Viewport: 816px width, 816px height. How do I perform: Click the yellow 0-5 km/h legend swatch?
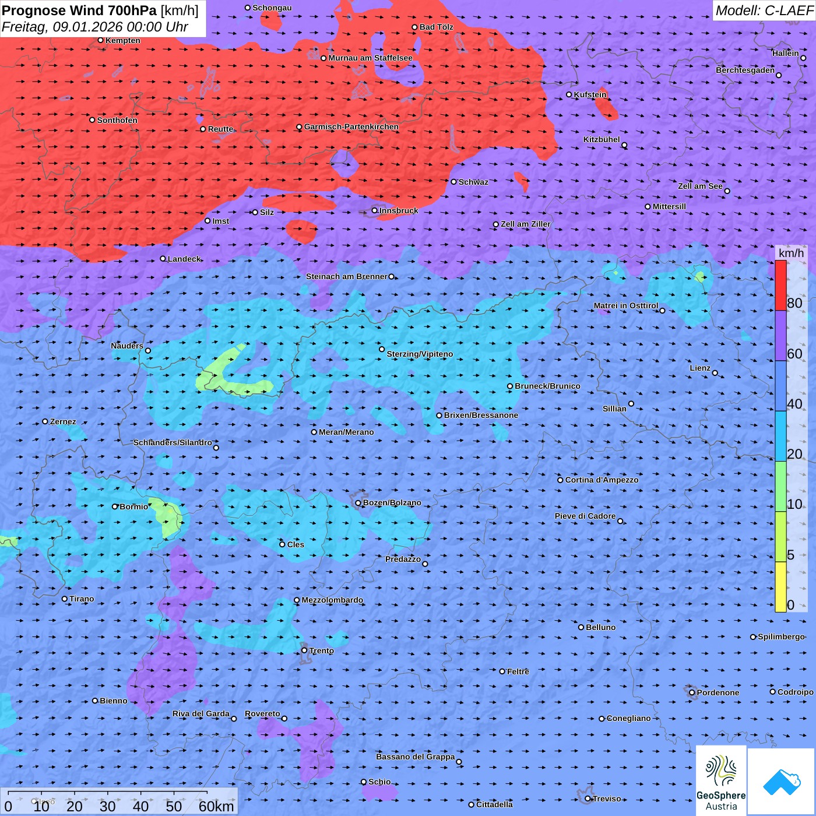(x=780, y=587)
